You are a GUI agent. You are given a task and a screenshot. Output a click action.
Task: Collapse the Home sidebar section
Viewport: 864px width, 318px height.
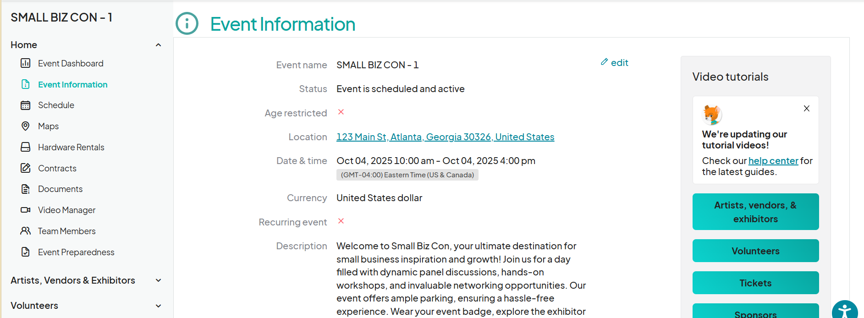[158, 45]
